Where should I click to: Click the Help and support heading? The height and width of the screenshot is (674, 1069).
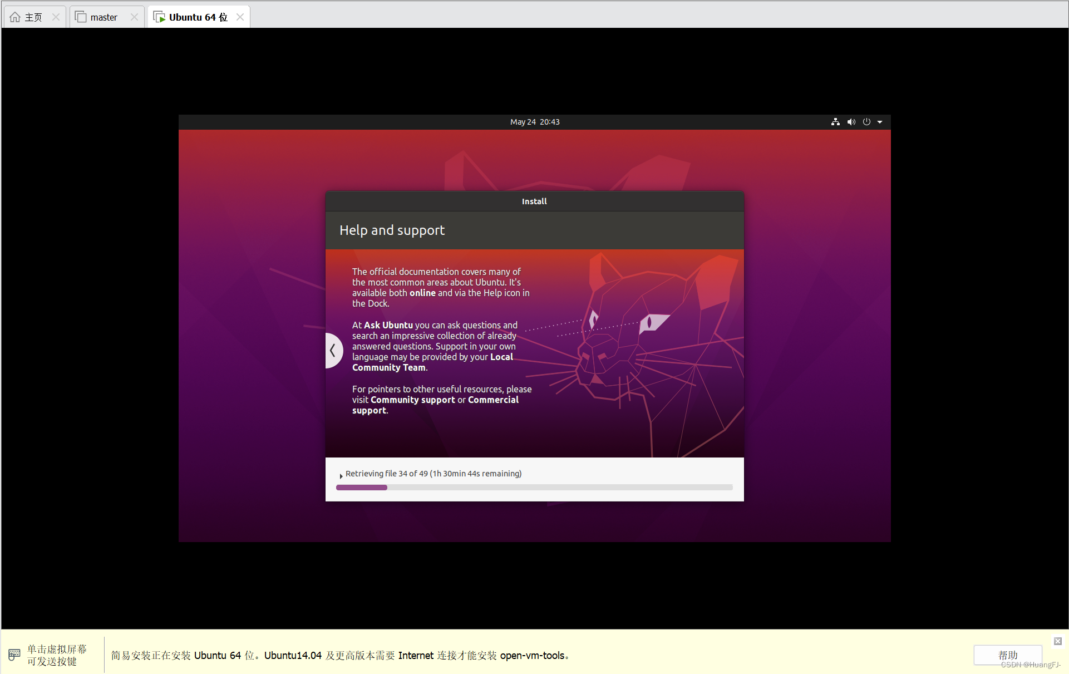click(x=392, y=230)
